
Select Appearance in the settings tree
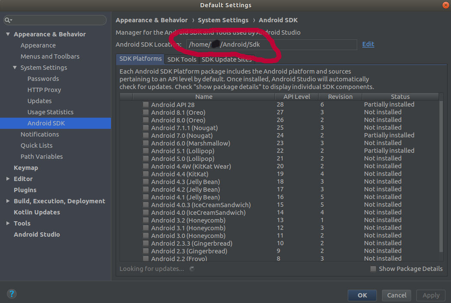point(38,45)
